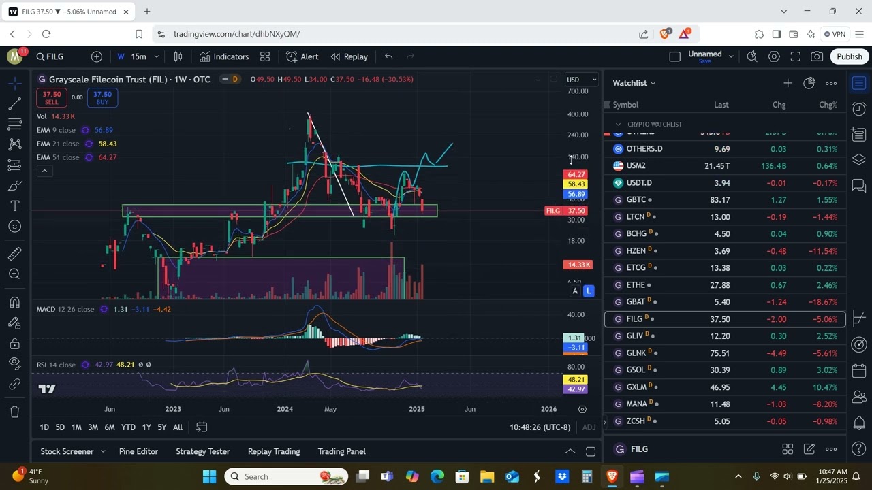Select GSOL row in watchlist
The width and height of the screenshot is (872, 490).
[725, 370]
